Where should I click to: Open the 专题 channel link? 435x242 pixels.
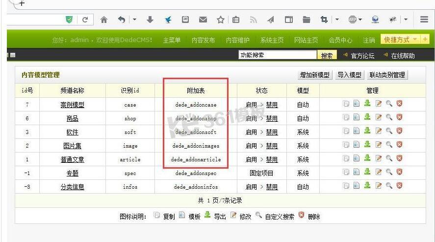(73, 173)
